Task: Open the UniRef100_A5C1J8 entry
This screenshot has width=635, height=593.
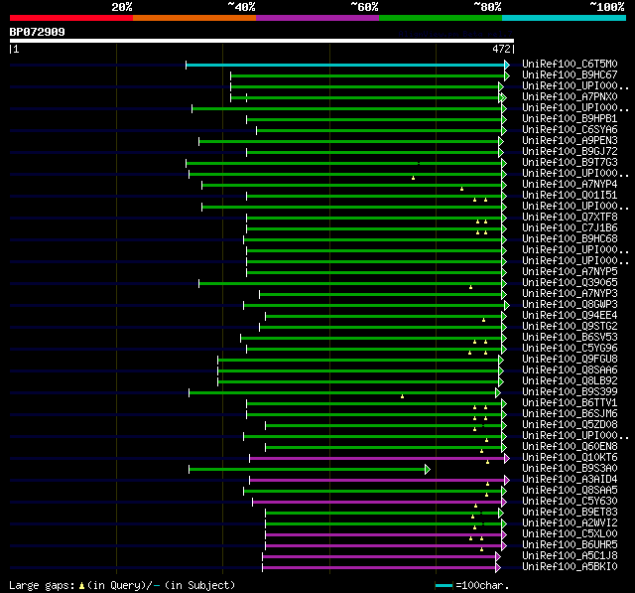Action: (570, 556)
